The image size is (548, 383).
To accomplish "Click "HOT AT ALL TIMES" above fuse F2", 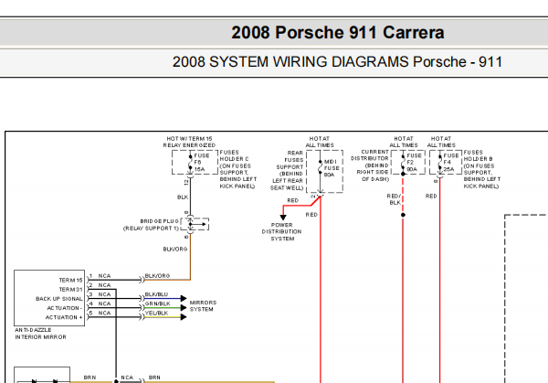I will pyautogui.click(x=404, y=142).
